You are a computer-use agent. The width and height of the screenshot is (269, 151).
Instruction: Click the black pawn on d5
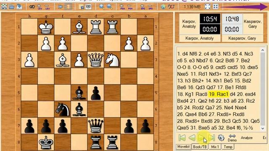[x=95, y=93]
